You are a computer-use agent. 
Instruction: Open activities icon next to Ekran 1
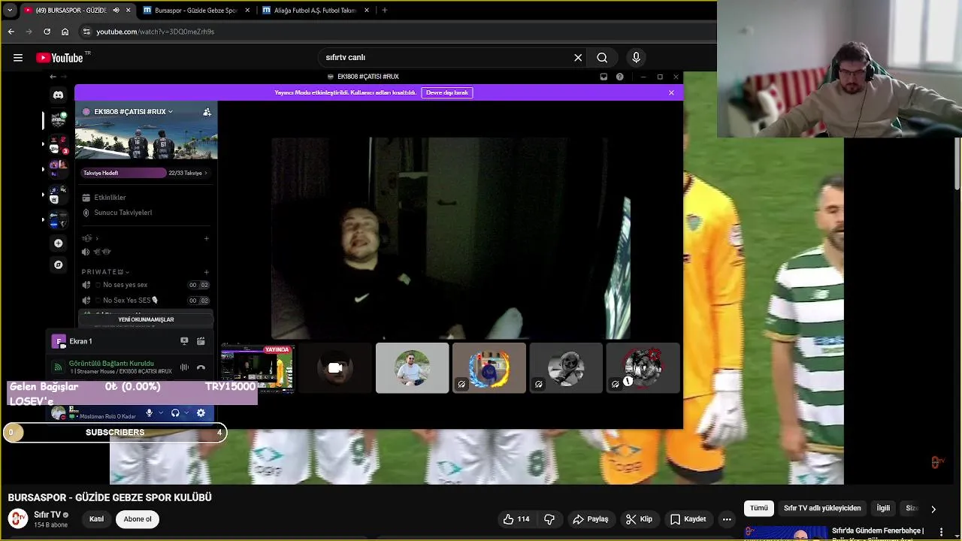pos(201,341)
